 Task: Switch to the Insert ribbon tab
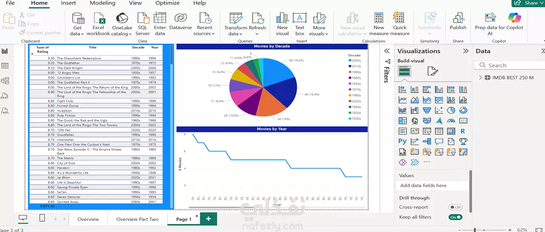68,3
